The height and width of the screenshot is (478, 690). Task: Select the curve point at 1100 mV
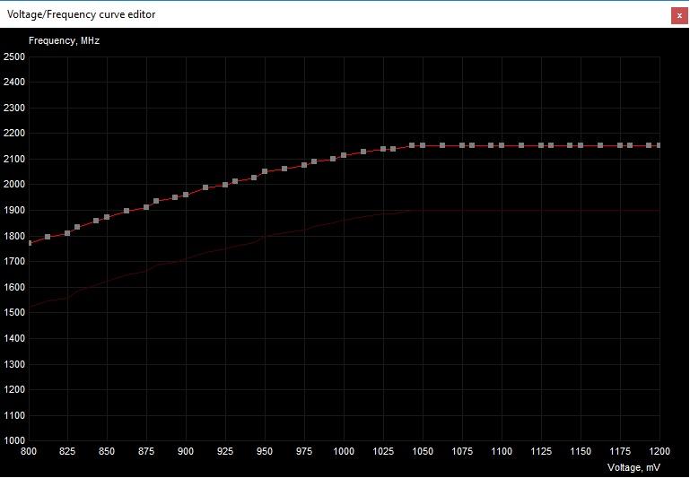pos(502,145)
